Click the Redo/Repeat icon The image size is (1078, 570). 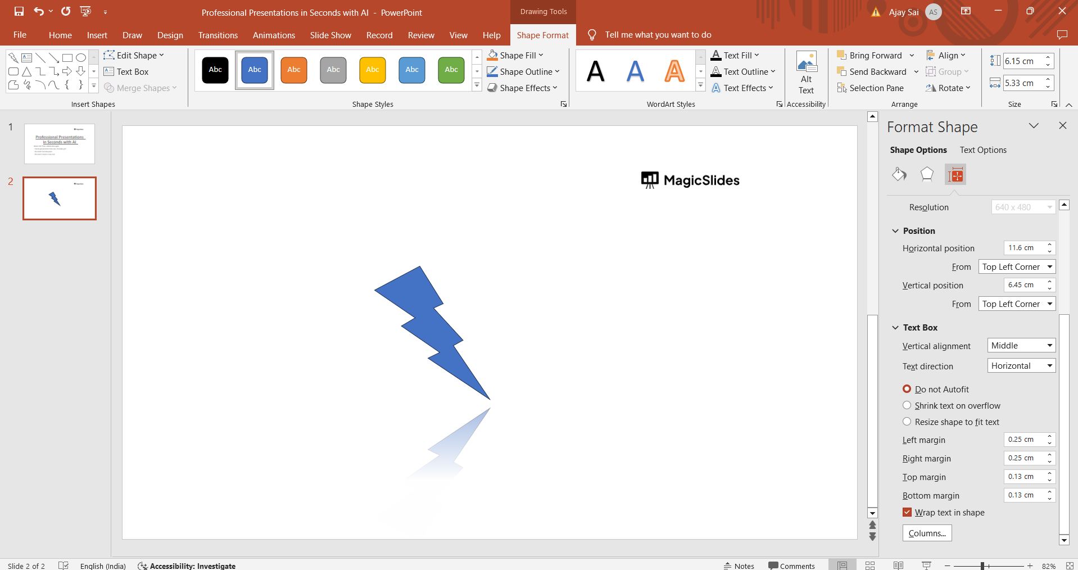click(66, 11)
